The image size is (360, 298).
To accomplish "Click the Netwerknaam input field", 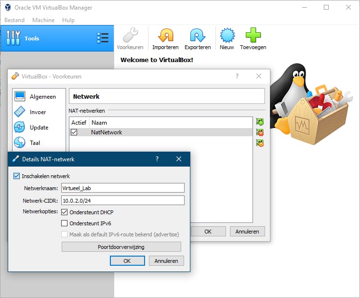I will point(123,188).
